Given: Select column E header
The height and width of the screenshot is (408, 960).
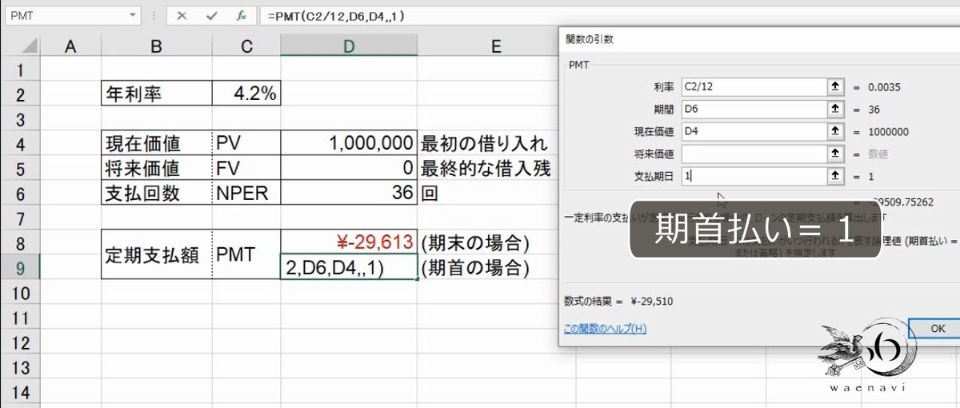Looking at the screenshot, I should tap(496, 46).
